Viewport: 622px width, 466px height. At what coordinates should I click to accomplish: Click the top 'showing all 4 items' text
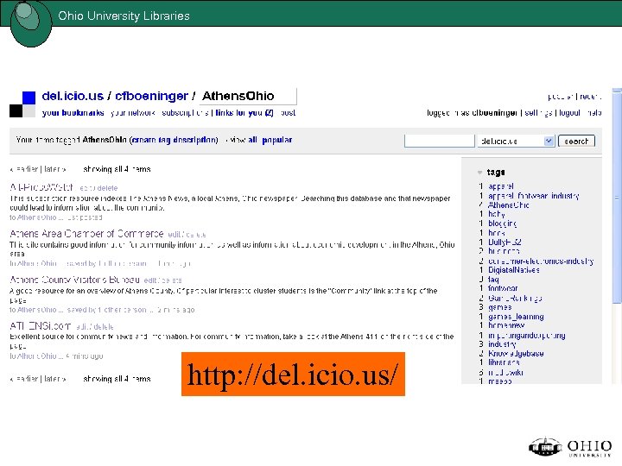tap(117, 169)
